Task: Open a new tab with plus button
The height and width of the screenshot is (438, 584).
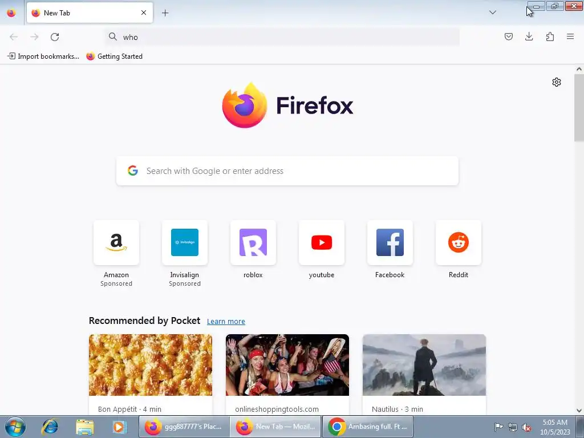Action: pyautogui.click(x=165, y=13)
